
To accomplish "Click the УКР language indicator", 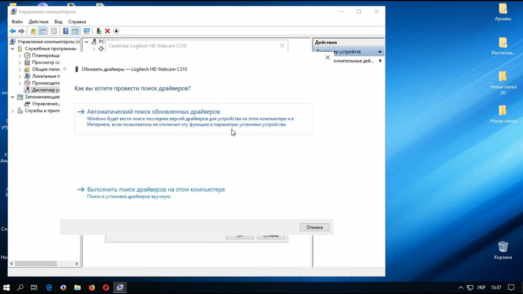I will pos(481,287).
